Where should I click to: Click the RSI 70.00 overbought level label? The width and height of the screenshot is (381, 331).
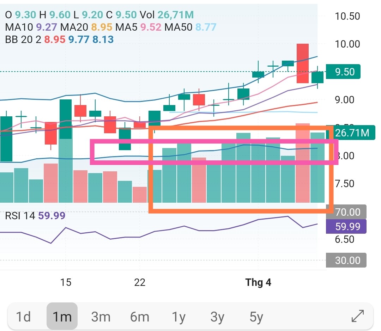click(x=347, y=212)
